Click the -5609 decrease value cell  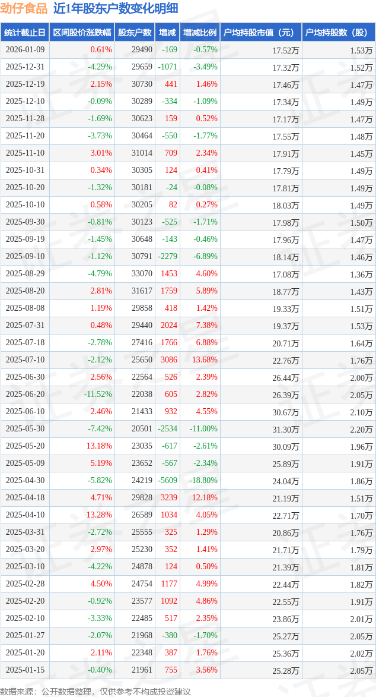(x=168, y=481)
